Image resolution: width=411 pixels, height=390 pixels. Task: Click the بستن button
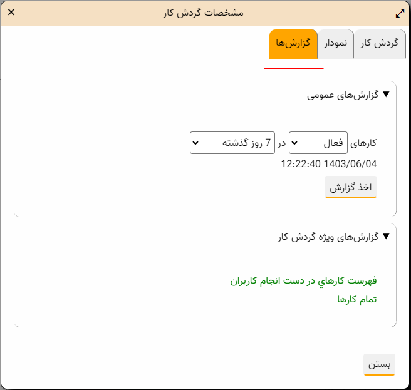tap(379, 364)
